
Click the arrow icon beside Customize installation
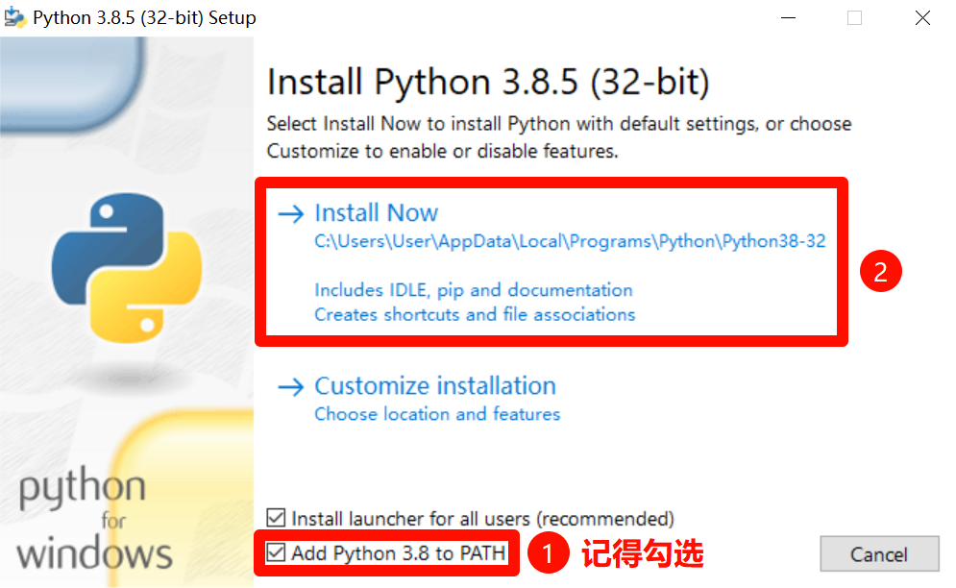coord(290,386)
